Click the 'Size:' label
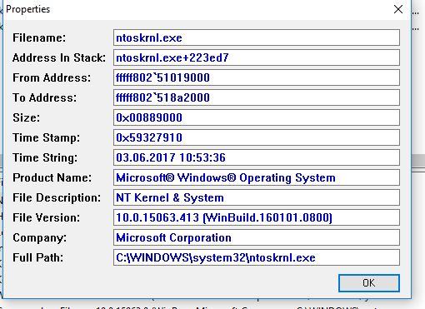 (26, 117)
